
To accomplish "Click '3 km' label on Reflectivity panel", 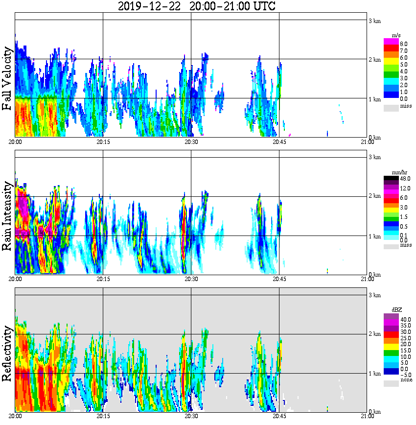I will pos(374,295).
